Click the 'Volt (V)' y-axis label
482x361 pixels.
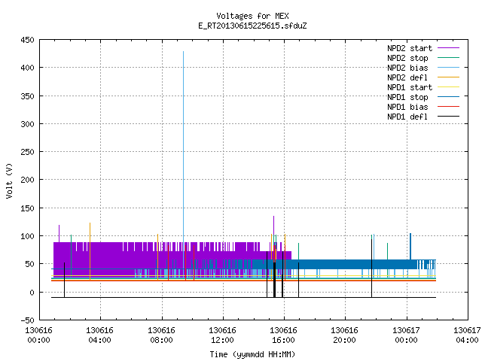tap(10, 180)
